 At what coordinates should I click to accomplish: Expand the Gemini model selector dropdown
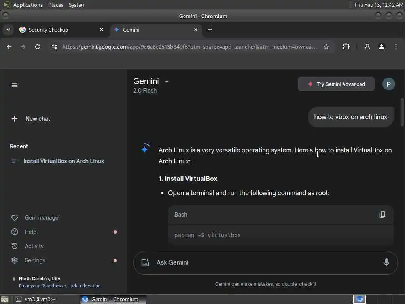(167, 82)
